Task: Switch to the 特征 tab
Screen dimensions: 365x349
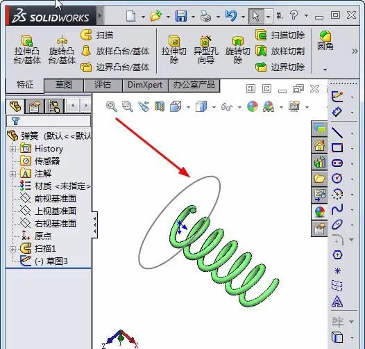Action: coord(25,85)
